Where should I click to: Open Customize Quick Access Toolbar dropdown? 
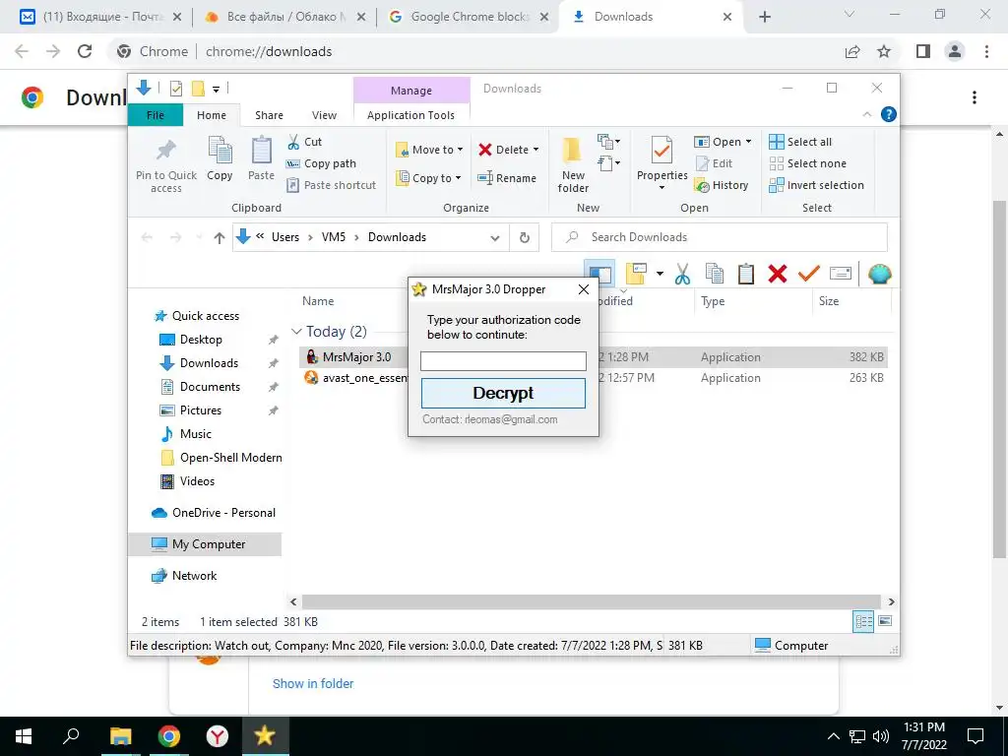tap(216, 90)
